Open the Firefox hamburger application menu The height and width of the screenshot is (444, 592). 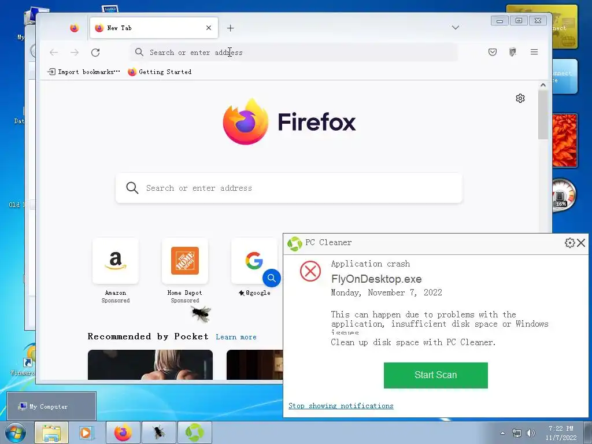534,52
